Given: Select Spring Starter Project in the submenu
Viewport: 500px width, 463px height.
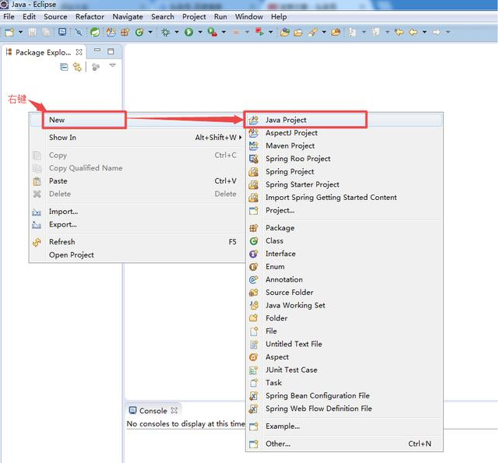Looking at the screenshot, I should pyautogui.click(x=344, y=184).
